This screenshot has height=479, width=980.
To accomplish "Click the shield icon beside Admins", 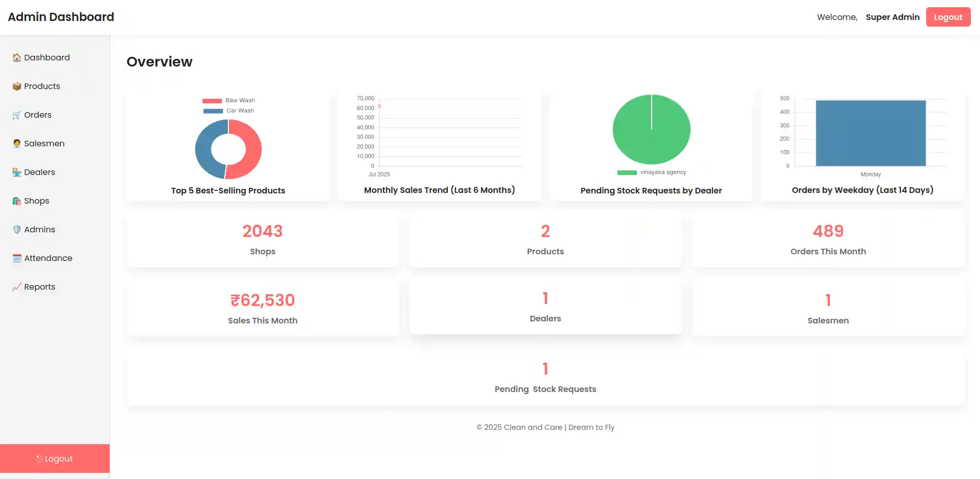I will [x=16, y=230].
